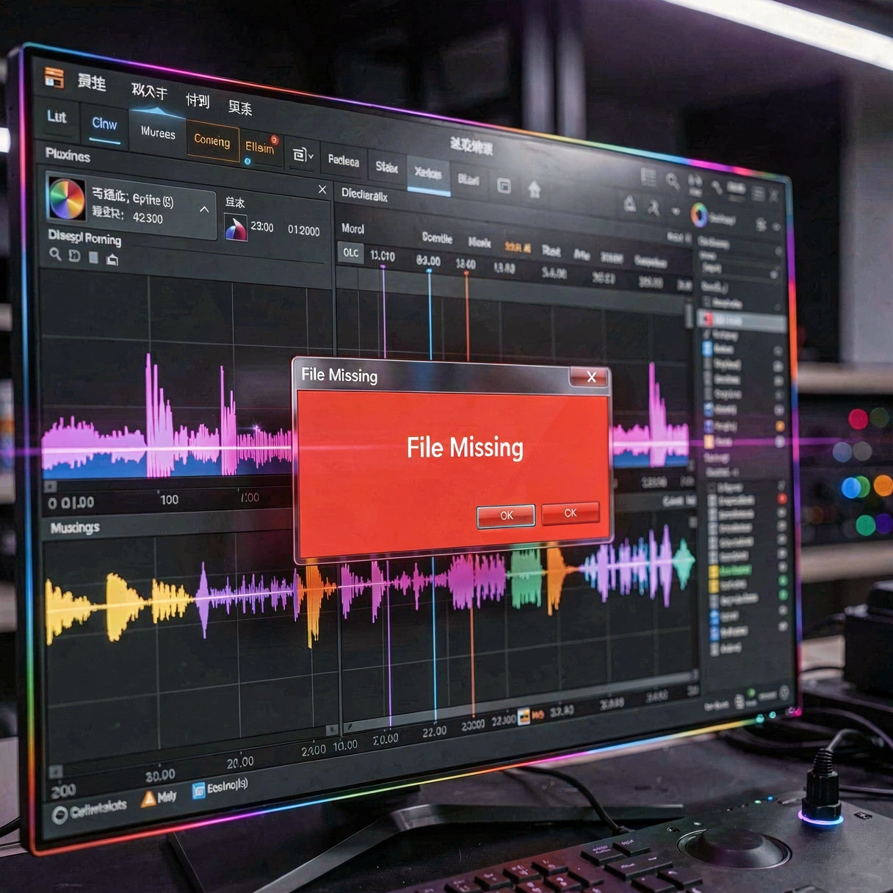
Task: Click the rainbow color wheel swatch in the Pluxines panel
Action: coord(67,199)
